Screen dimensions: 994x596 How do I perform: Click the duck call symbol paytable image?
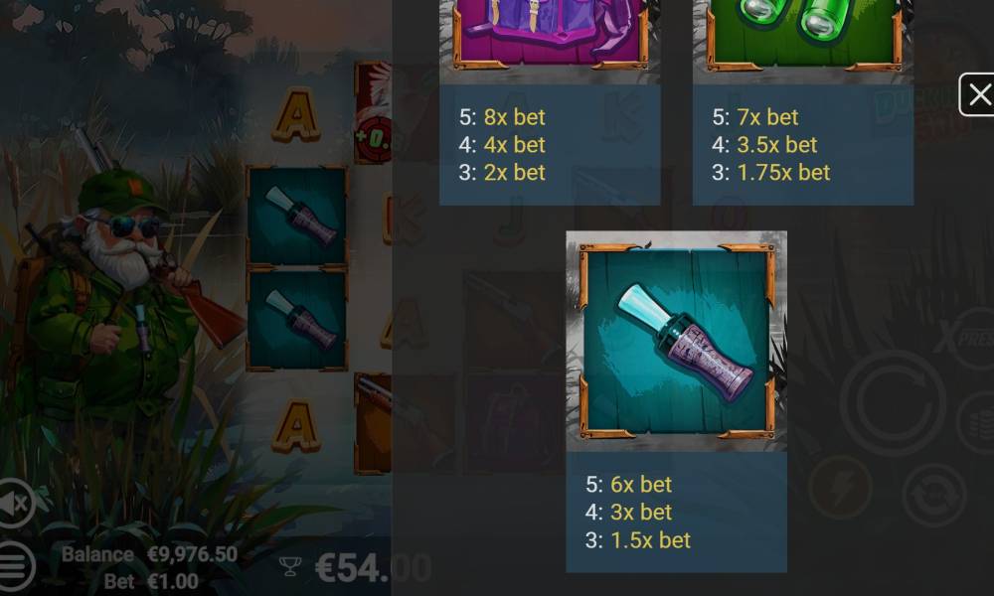tap(676, 341)
